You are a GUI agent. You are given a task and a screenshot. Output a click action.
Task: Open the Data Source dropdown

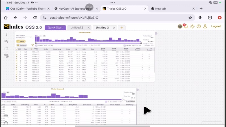[24, 38]
